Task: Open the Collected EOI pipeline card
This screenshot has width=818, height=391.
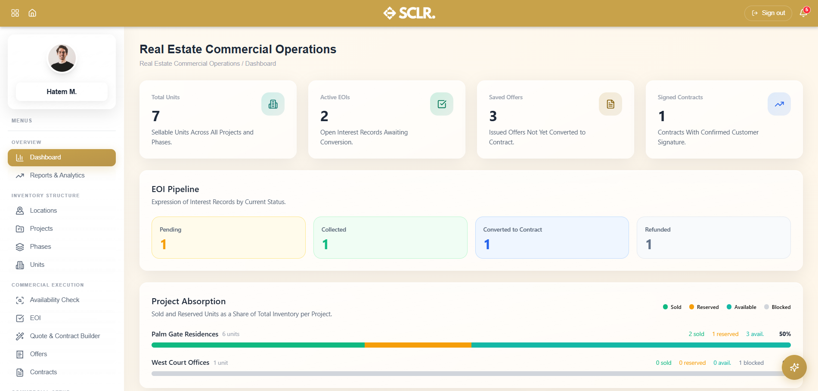Action: [x=390, y=238]
